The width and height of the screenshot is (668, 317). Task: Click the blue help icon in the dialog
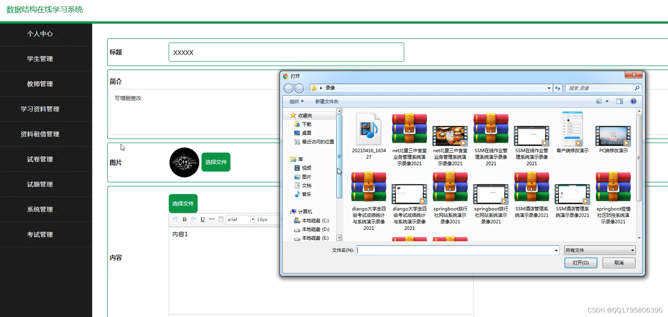633,101
